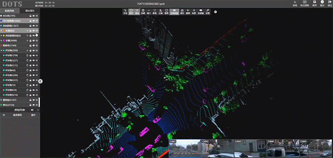
Task: Select the hand/pan tool in the toolbar
Action: coord(125,12)
